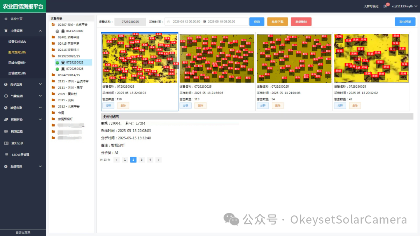Open the message notification icon in header
Viewport: 420px width, 236px height.
coord(385,6)
